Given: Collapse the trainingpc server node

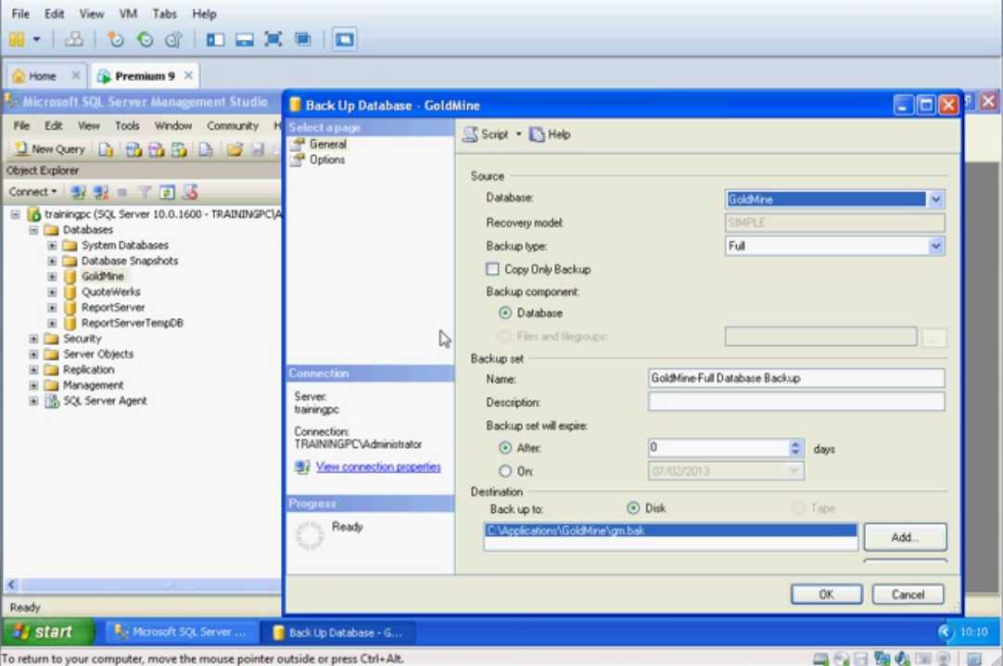Looking at the screenshot, I should (16, 214).
